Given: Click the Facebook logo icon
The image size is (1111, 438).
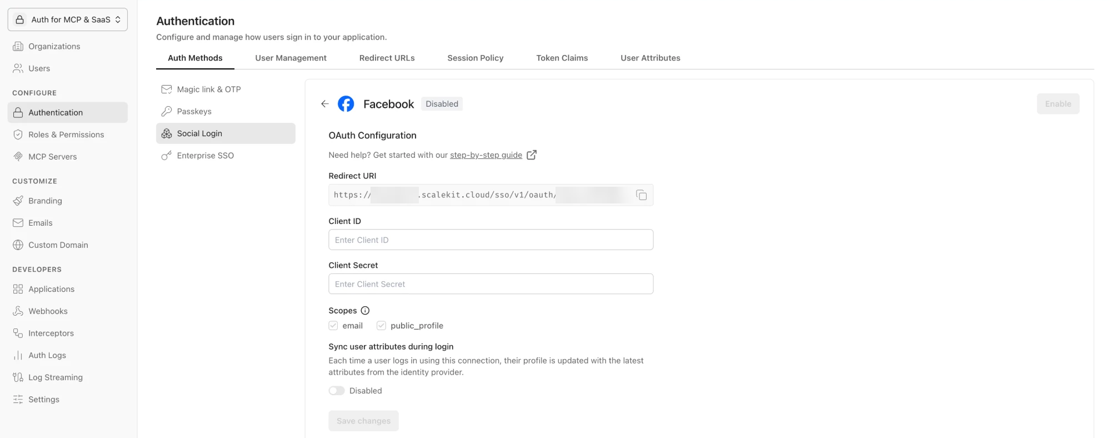Looking at the screenshot, I should tap(346, 104).
